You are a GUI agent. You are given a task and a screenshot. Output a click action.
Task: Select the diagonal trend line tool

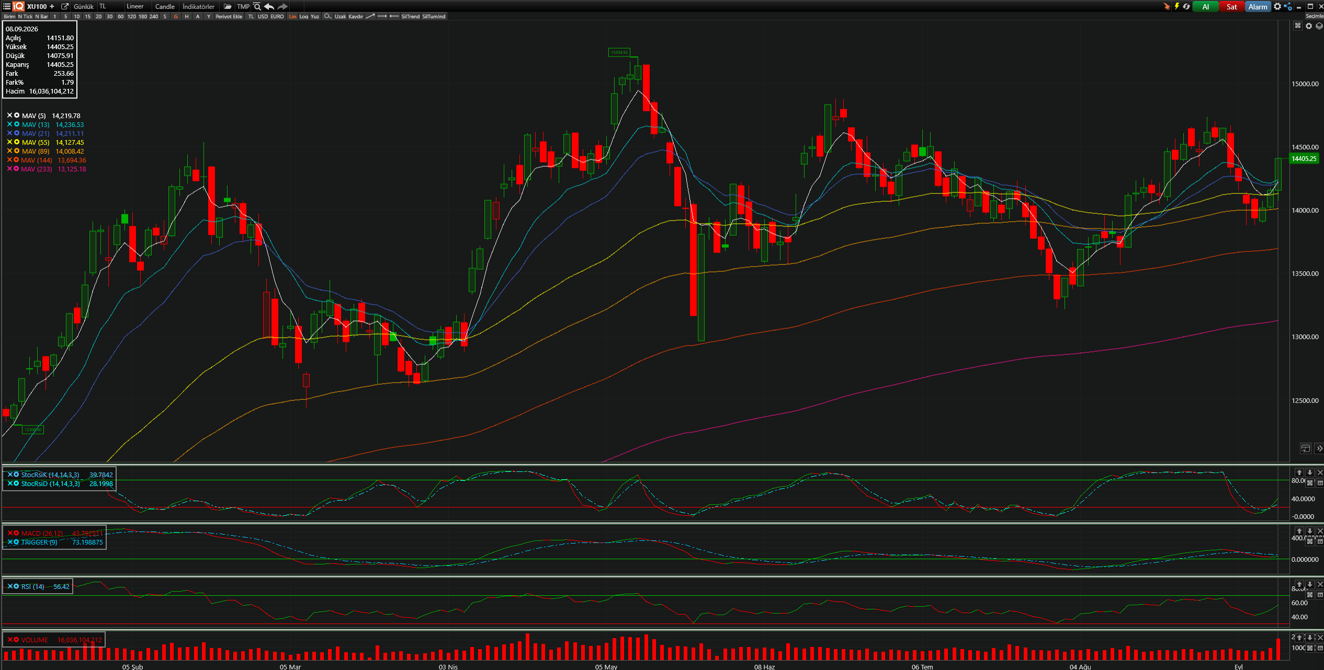click(x=370, y=16)
